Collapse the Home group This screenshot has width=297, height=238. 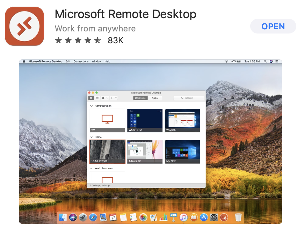[x=92, y=137]
